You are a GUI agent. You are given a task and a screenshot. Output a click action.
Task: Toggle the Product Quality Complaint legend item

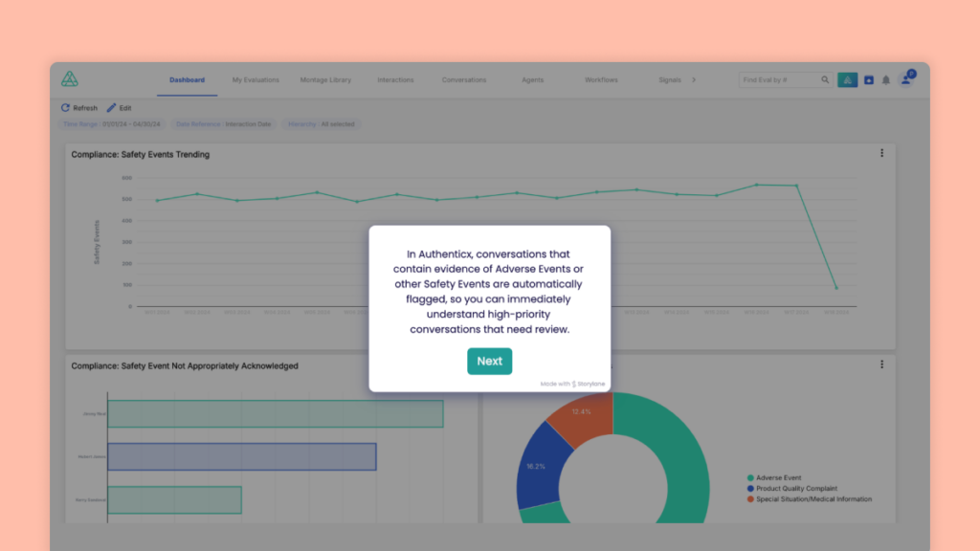click(x=791, y=489)
